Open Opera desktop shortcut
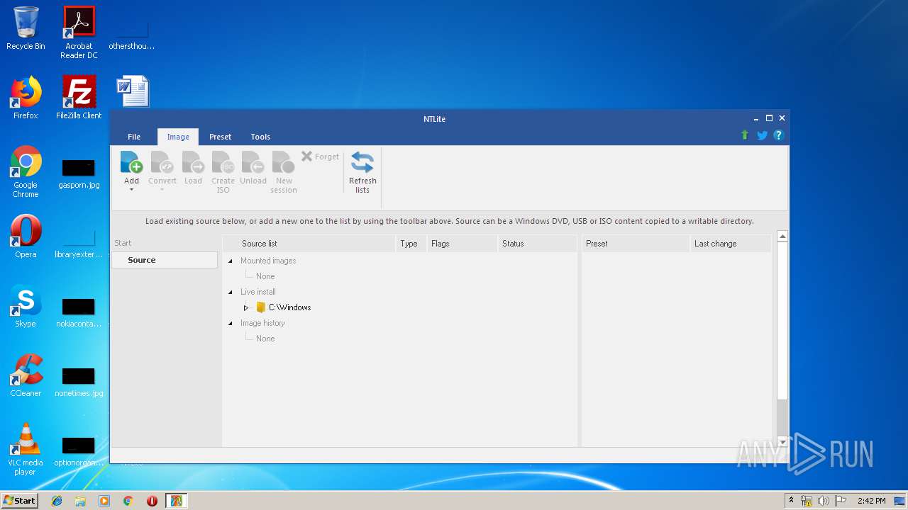The width and height of the screenshot is (908, 510). tap(26, 237)
